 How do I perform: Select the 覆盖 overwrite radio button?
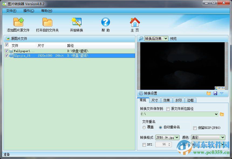point(144,127)
